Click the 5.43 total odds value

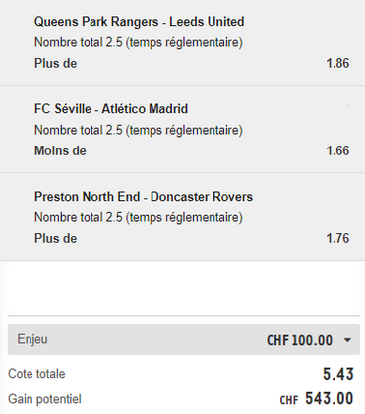pos(338,374)
